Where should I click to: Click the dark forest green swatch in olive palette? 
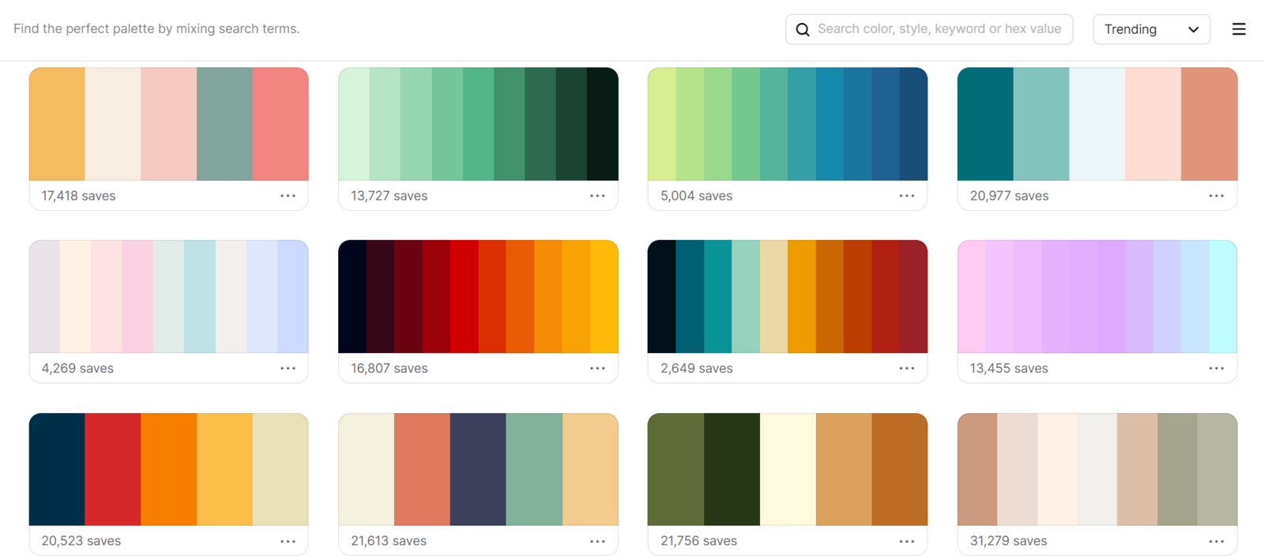732,469
